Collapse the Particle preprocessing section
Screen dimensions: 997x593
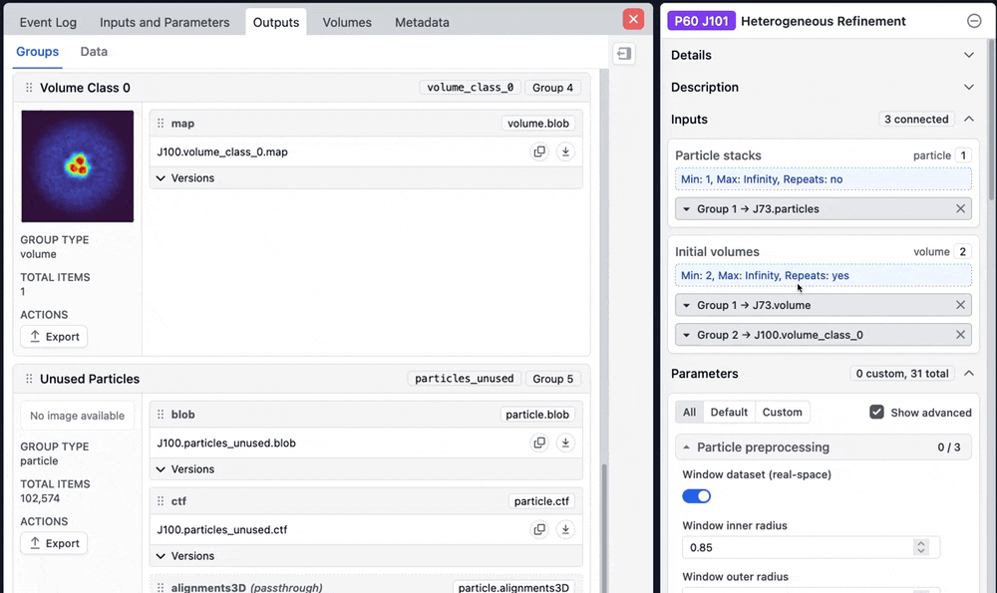686,447
